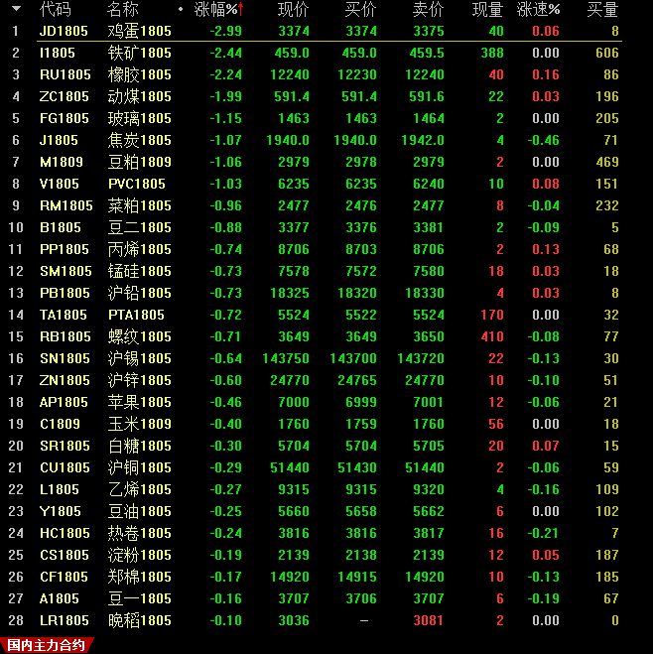Click the 买价 column header
This screenshot has height=654, width=653.
point(359,10)
